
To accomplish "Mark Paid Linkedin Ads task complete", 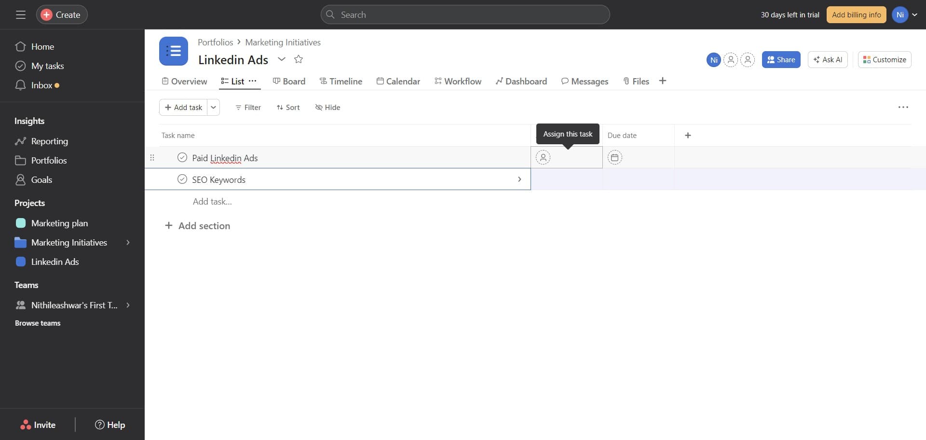I will [182, 157].
